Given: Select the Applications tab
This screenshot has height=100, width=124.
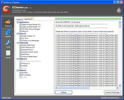Looking at the screenshot, I should [x=28, y=19].
